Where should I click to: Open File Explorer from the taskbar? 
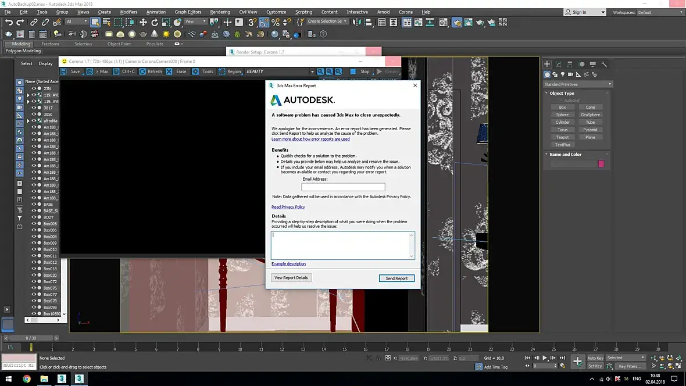tap(44, 378)
